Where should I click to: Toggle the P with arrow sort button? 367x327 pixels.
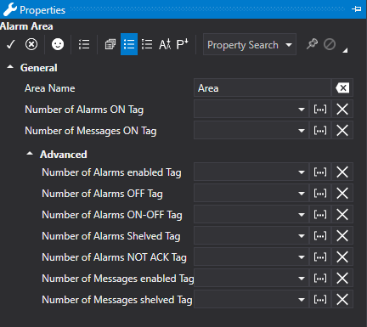(183, 44)
